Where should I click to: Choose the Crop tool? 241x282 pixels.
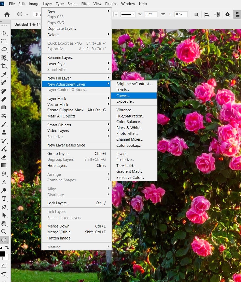tap(4, 66)
